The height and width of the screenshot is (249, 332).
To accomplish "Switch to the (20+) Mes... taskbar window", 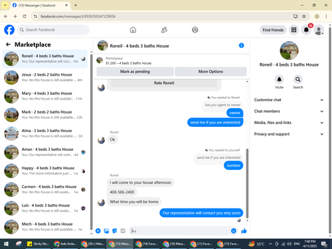I will pyautogui.click(x=93, y=244).
